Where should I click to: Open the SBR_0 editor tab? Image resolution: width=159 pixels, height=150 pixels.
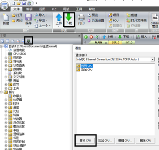116,42
